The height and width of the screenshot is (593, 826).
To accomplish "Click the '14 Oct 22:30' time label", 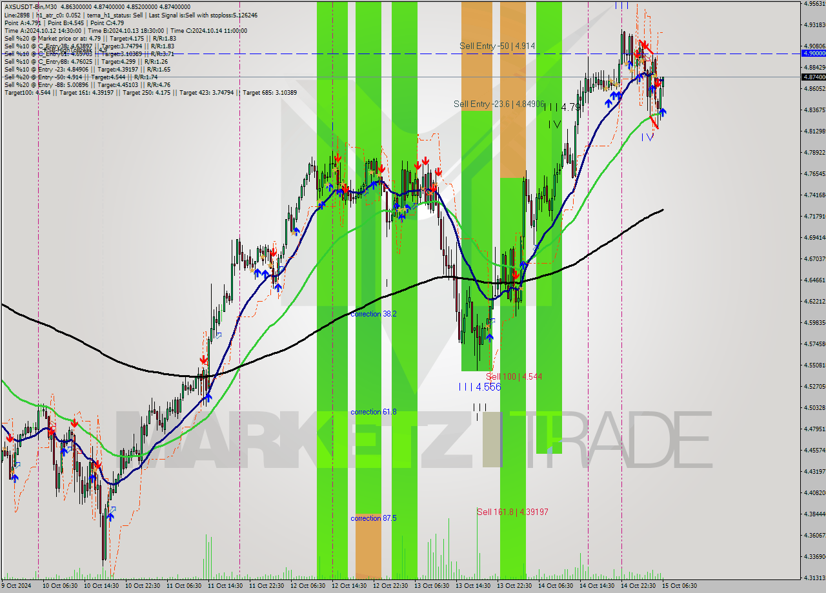I will pos(638,586).
